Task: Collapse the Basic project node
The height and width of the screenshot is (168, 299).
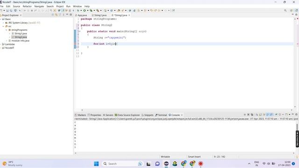Action: (x=0, y=19)
